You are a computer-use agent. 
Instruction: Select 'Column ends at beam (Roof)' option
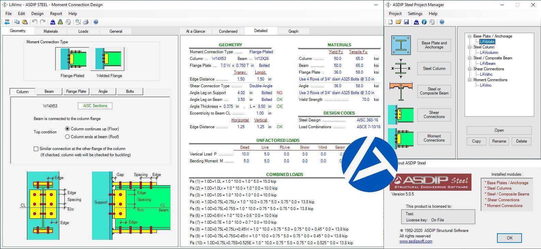67,137
